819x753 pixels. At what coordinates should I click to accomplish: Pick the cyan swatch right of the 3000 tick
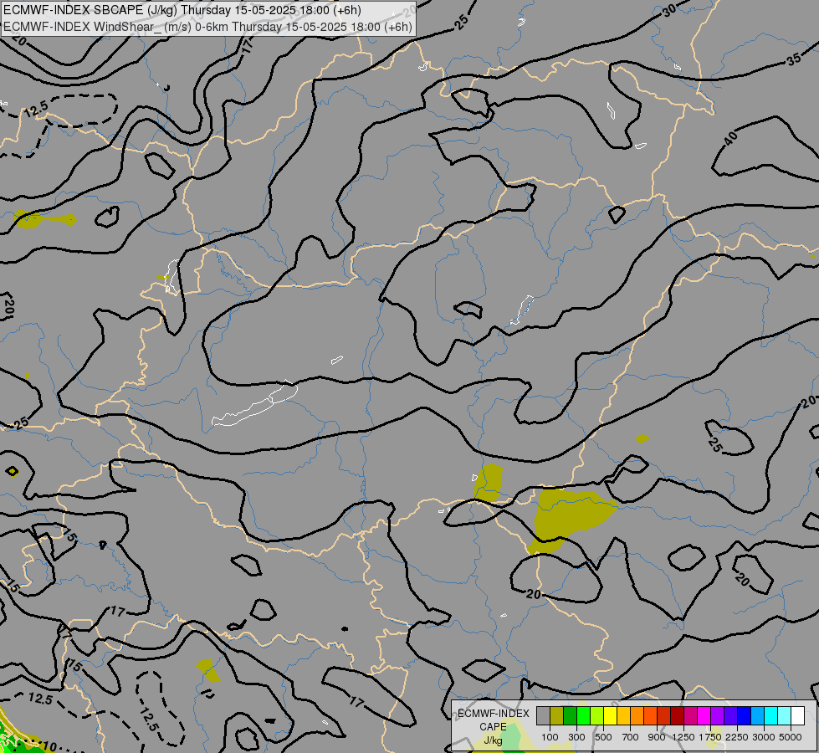pos(771,715)
